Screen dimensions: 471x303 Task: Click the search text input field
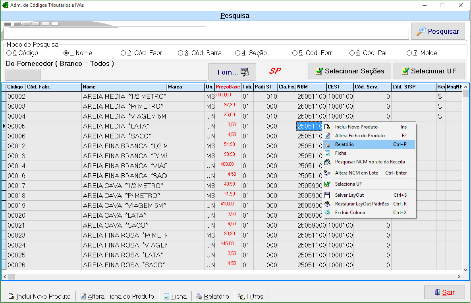tap(206, 34)
